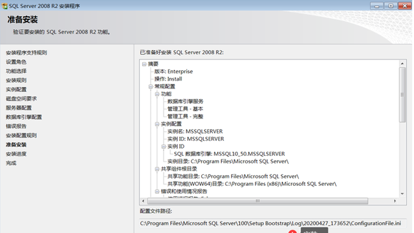The height and width of the screenshot is (233, 414).
Task: Collapse the 实例 ID sub-node
Action: [x=164, y=147]
